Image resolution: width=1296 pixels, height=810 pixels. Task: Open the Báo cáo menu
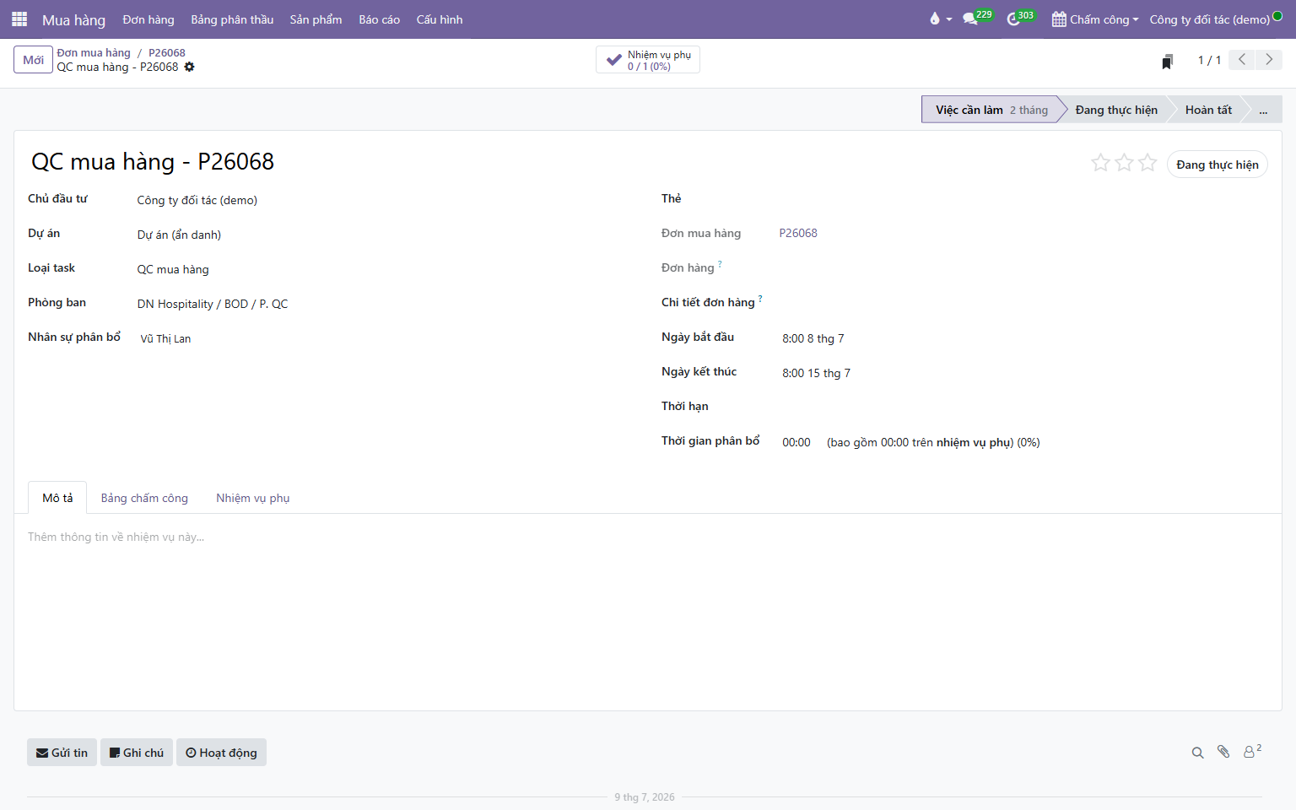tap(379, 19)
